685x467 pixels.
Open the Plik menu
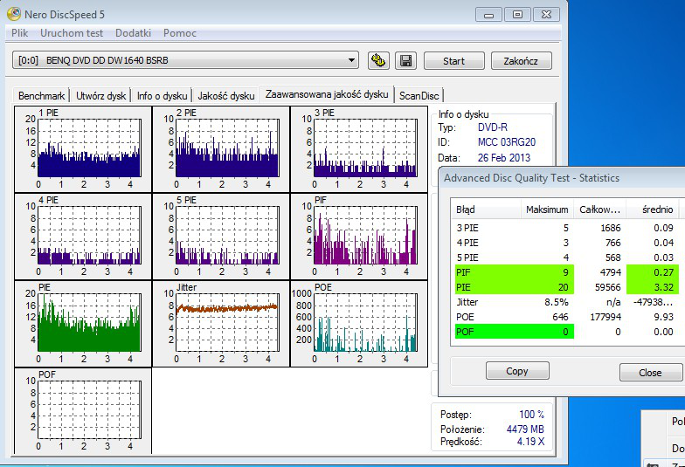pos(19,33)
